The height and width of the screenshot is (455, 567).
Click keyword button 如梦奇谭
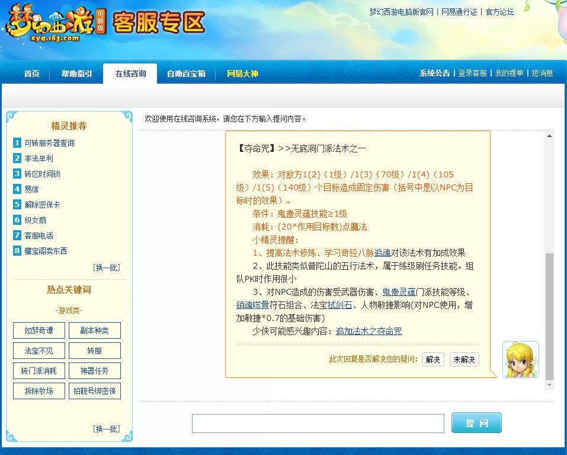click(39, 330)
